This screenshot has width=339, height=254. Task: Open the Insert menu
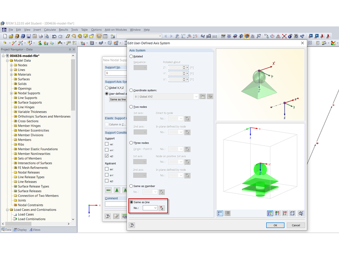37,30
